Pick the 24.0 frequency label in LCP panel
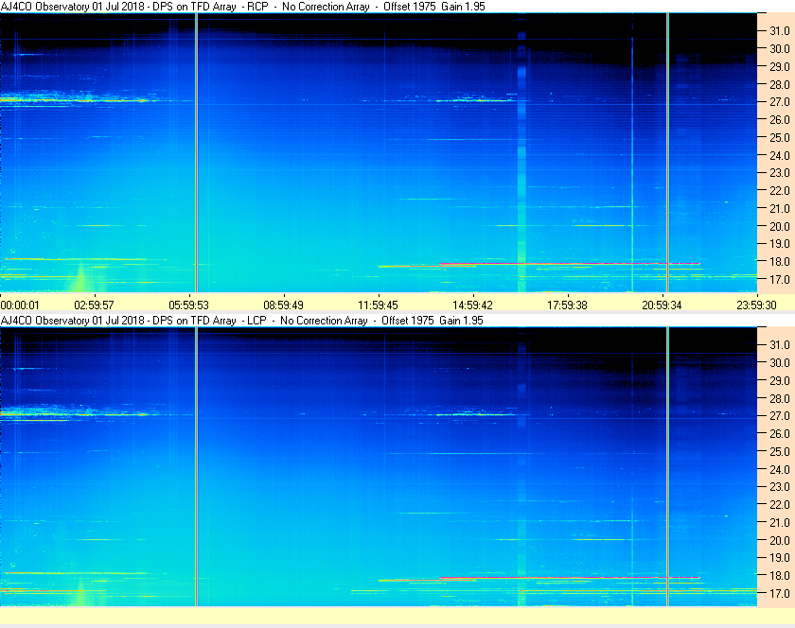 click(x=780, y=469)
